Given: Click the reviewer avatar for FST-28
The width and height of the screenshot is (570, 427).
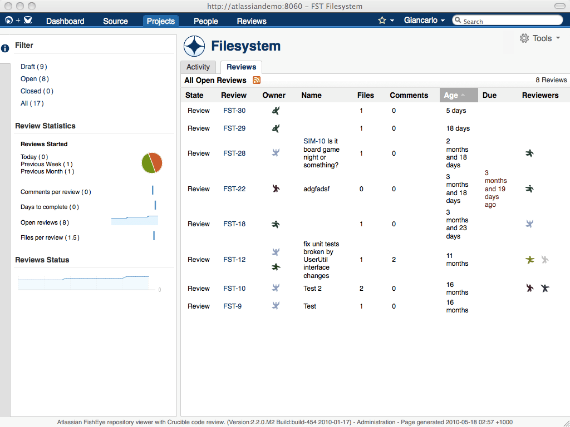Looking at the screenshot, I should [529, 153].
